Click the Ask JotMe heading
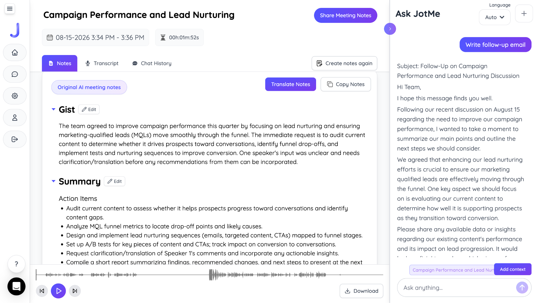The width and height of the screenshot is (539, 303). click(x=418, y=14)
